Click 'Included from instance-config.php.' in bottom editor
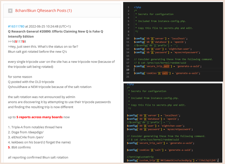The width and height of the screenshot is (225, 164). 155,98
